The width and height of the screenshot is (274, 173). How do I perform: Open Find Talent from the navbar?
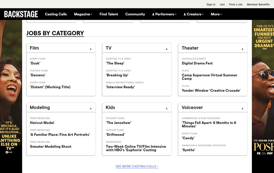(x=109, y=14)
